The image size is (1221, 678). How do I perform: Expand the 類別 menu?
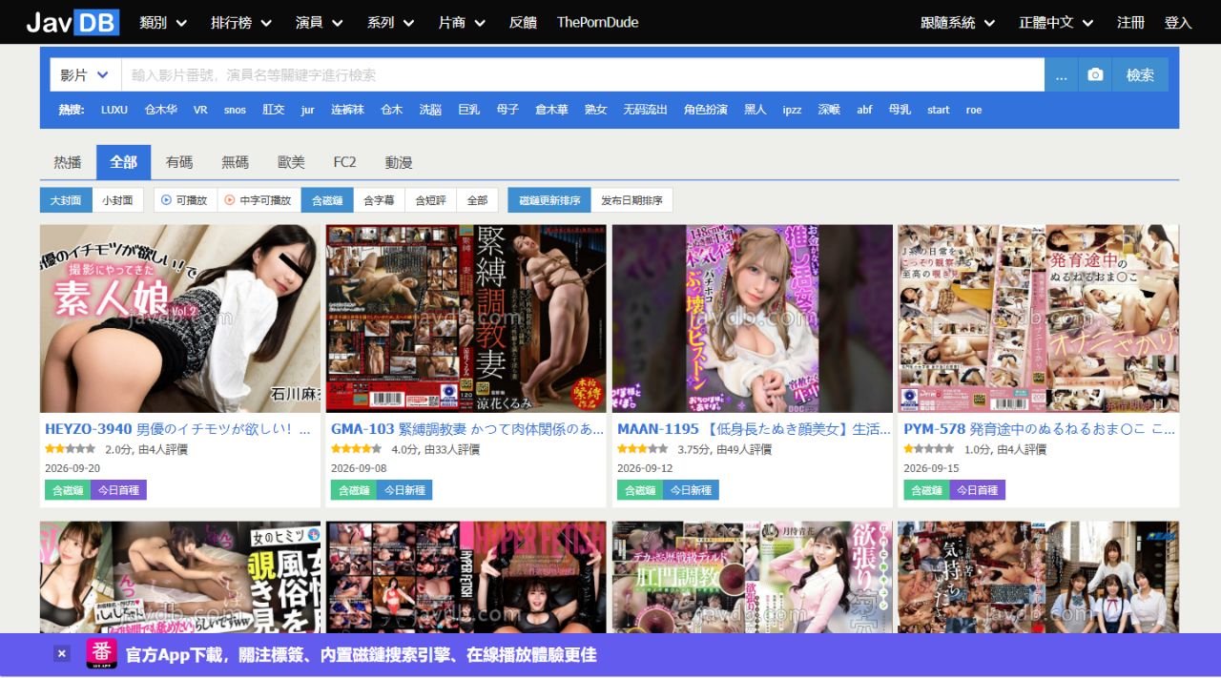point(163,22)
